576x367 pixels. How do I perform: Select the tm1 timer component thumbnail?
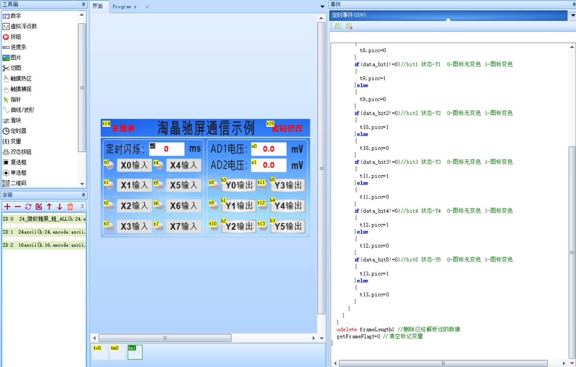[135, 352]
